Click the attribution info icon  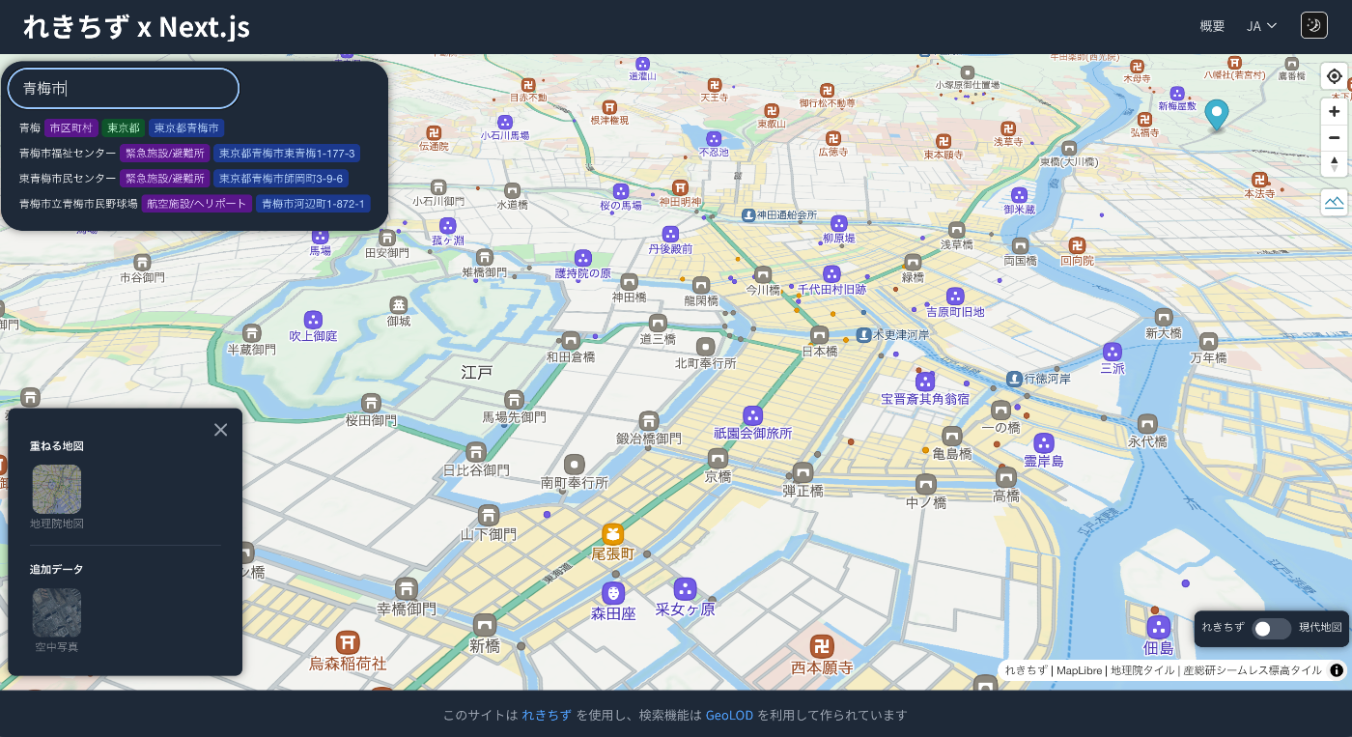pos(1337,670)
